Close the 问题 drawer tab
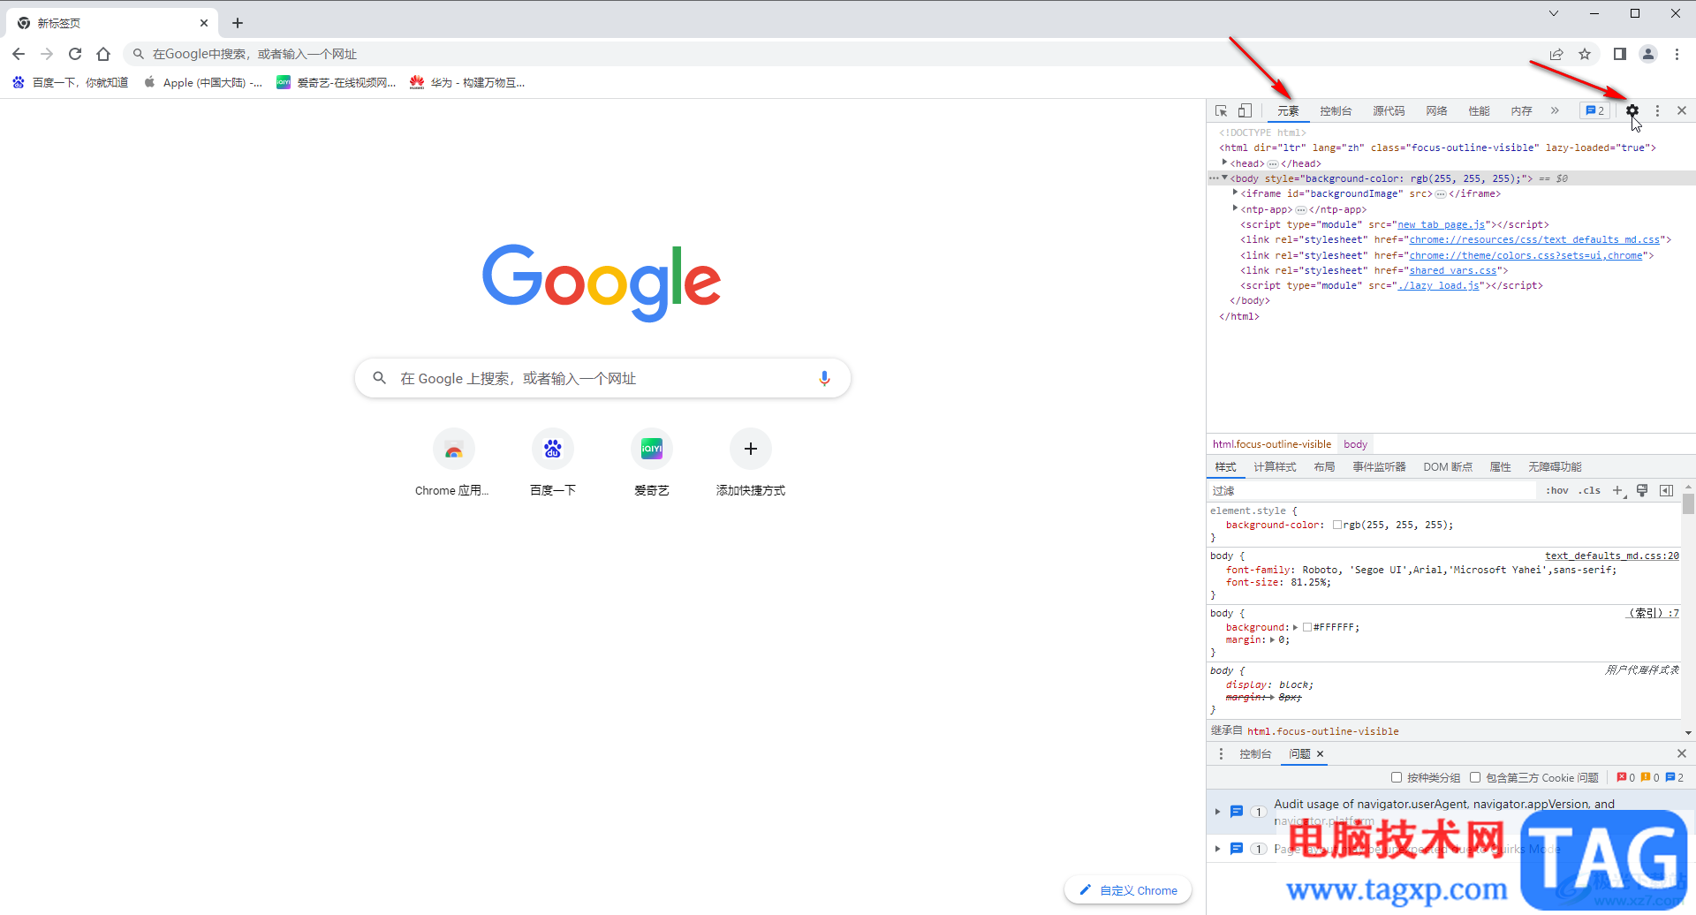1696x915 pixels. (x=1321, y=754)
